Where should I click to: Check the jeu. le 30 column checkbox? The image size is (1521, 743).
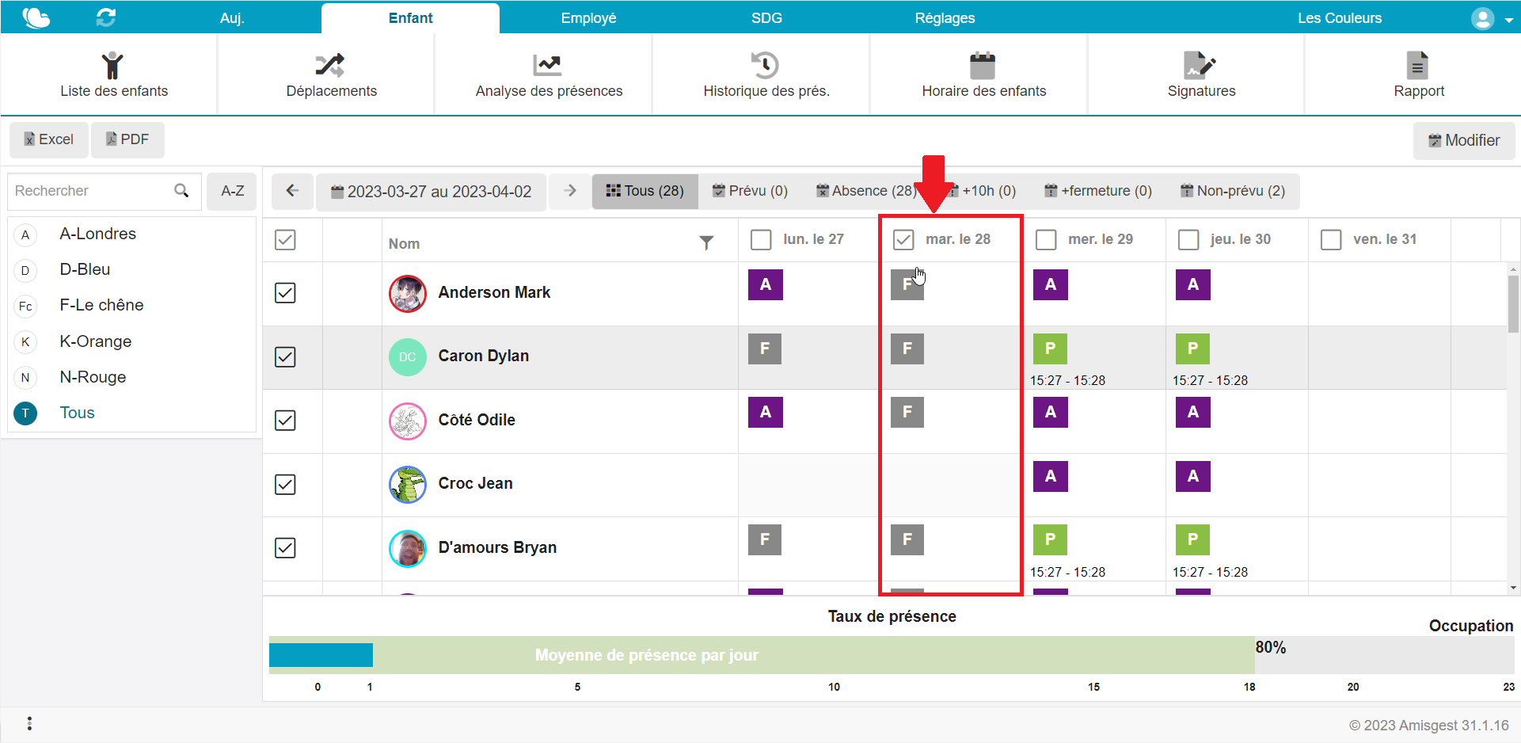coord(1188,240)
